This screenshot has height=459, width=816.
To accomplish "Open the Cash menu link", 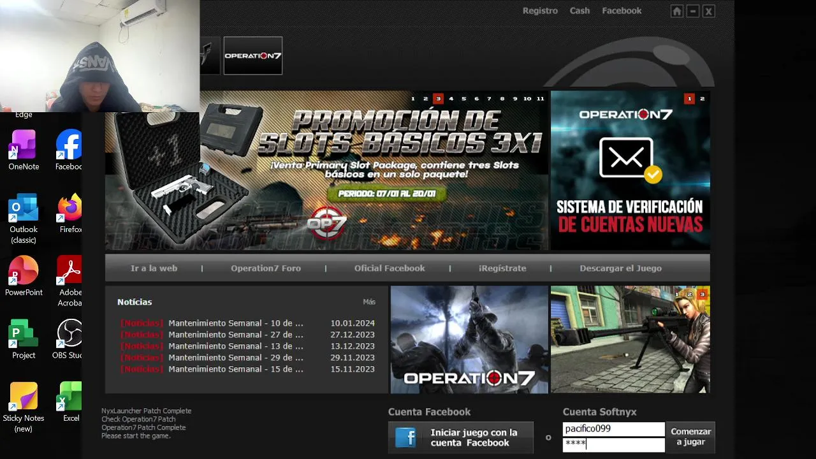I will [x=579, y=11].
